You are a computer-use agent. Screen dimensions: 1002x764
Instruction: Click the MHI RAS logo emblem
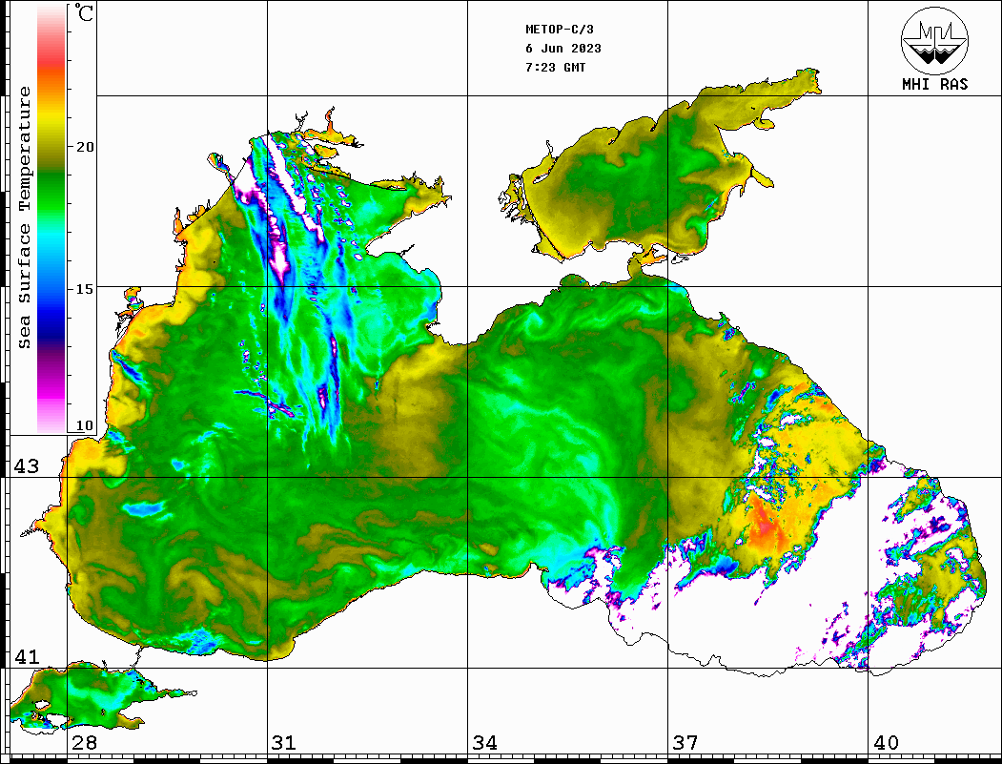click(935, 40)
